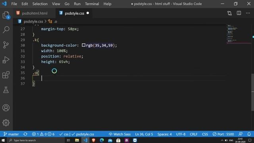Open notifications bell in status bar

pyautogui.click(x=249, y=134)
